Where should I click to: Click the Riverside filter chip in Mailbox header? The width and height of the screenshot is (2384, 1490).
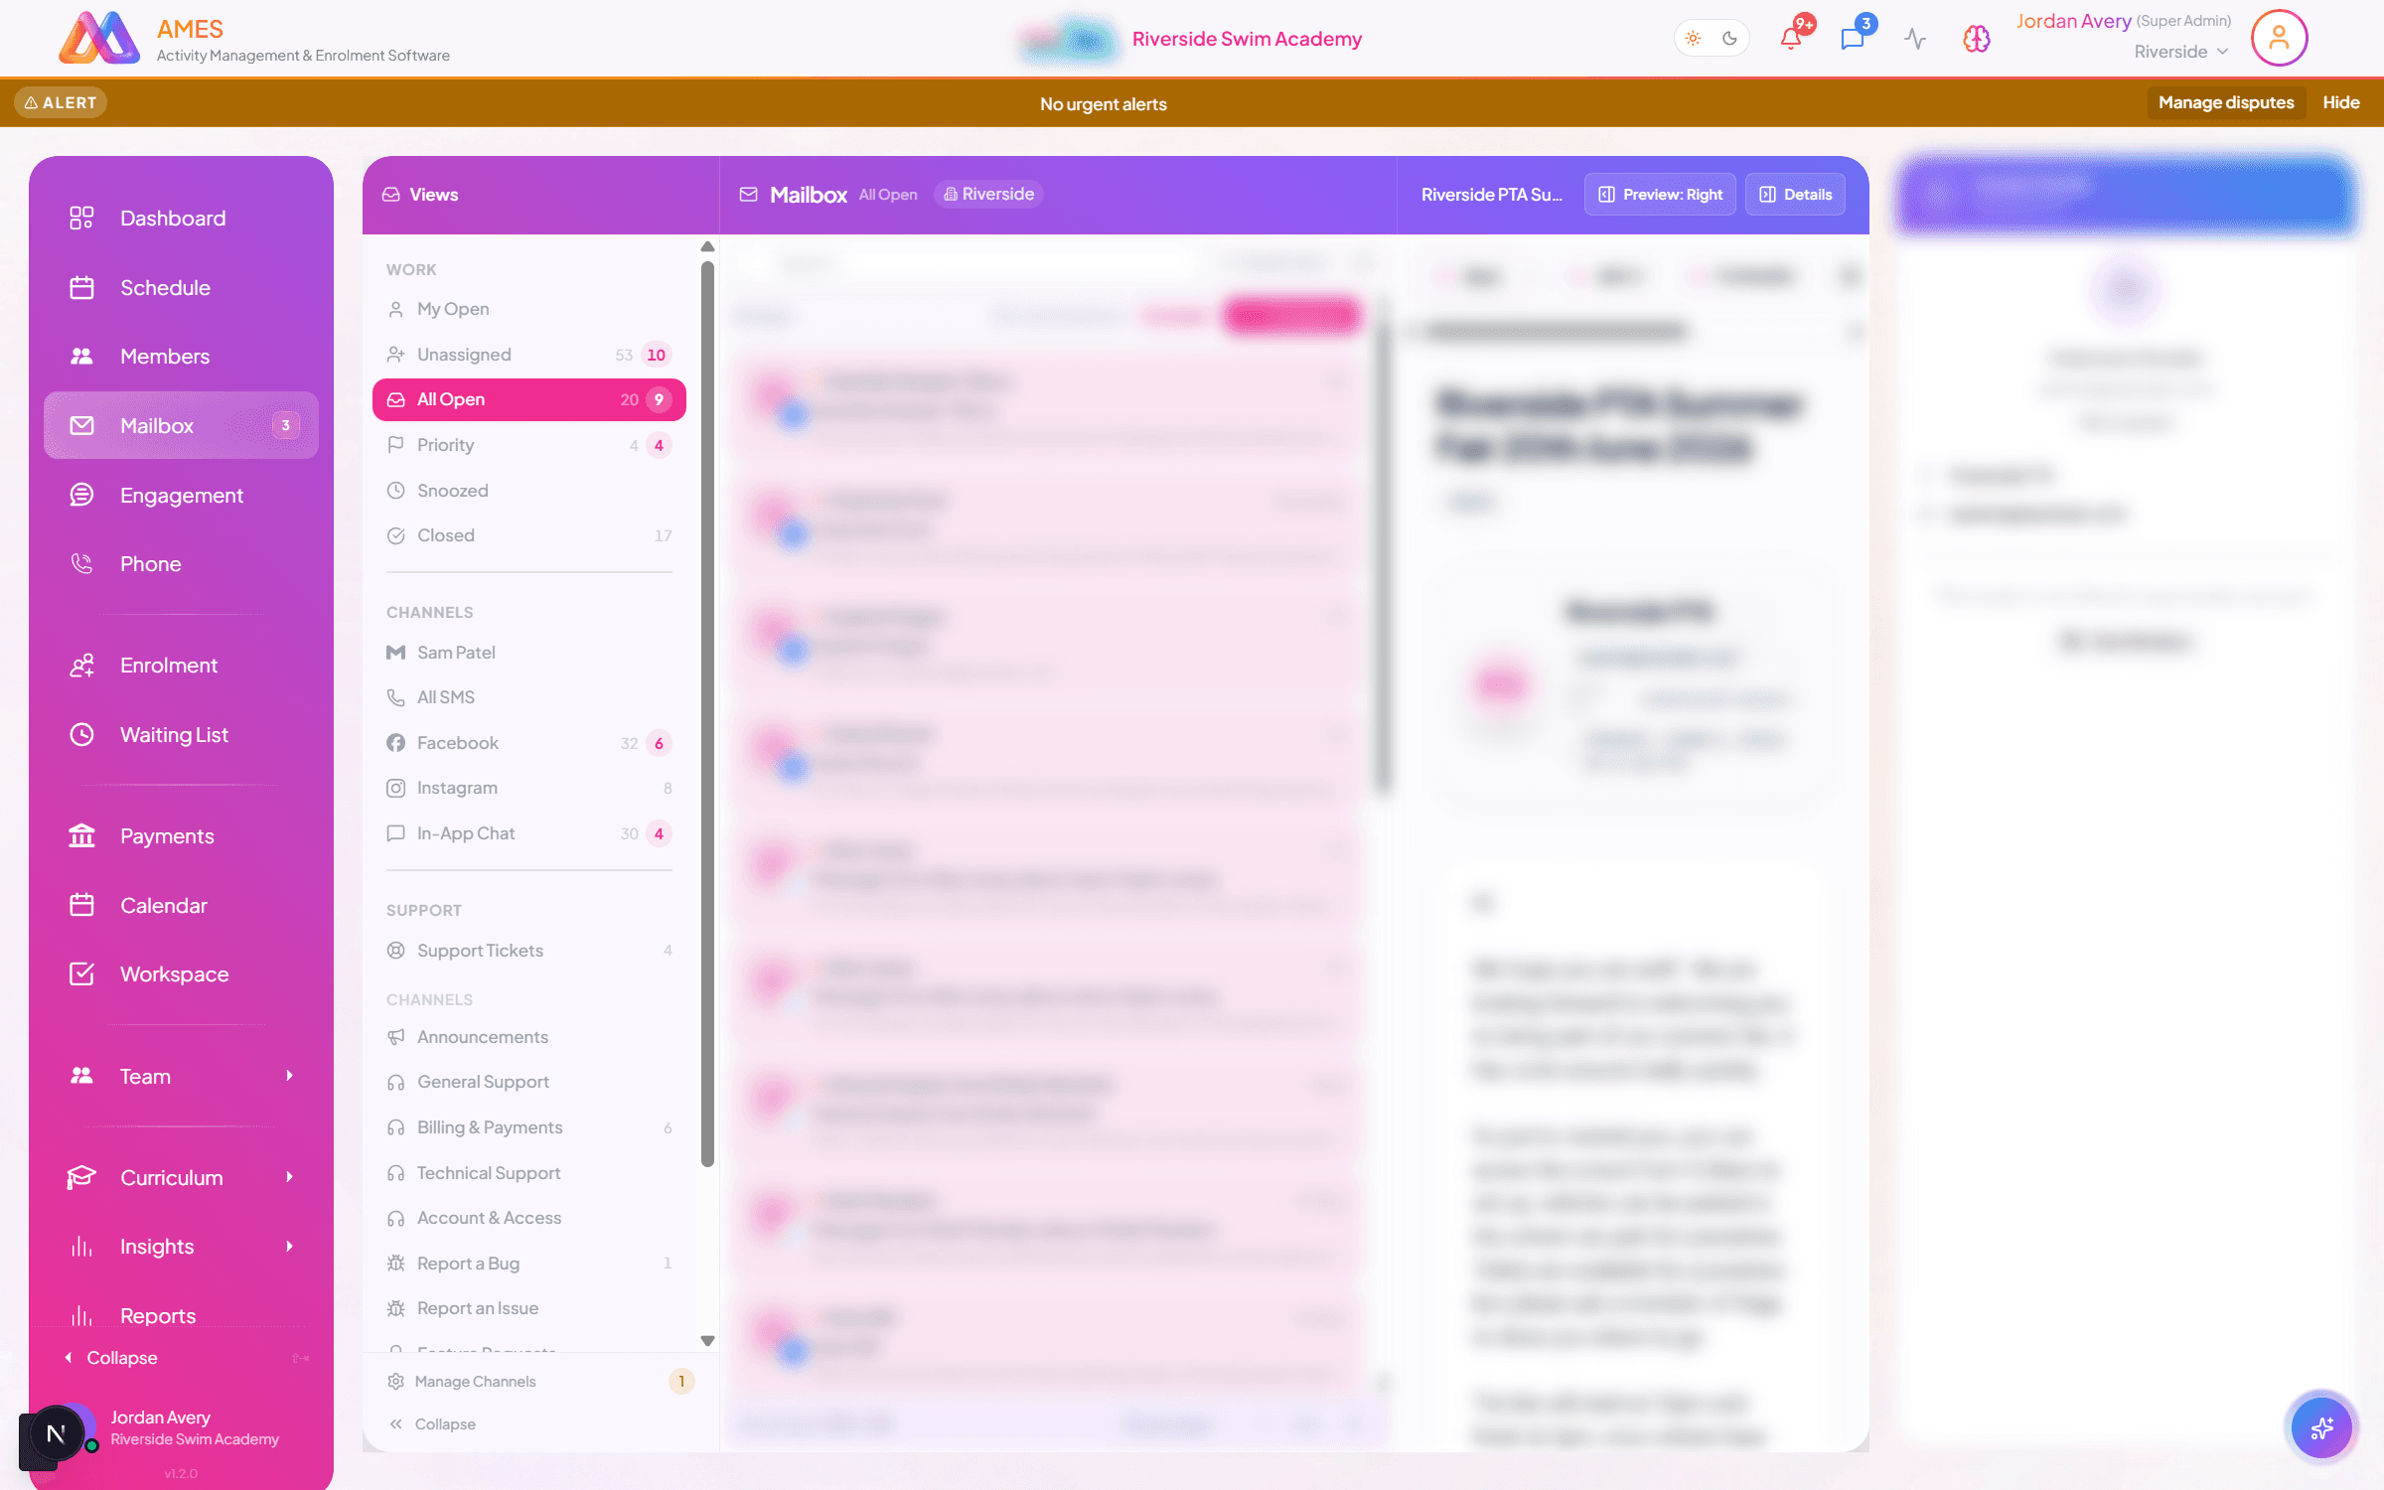coord(988,195)
